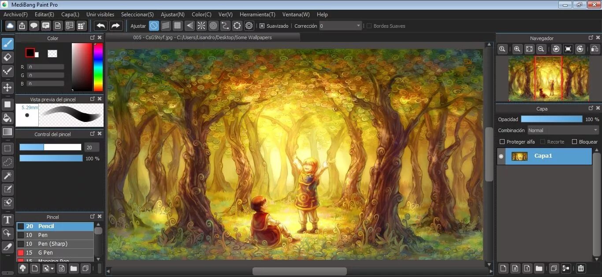Enable the Bloquear checkbox
Screen dimensions: 602x277
point(574,142)
